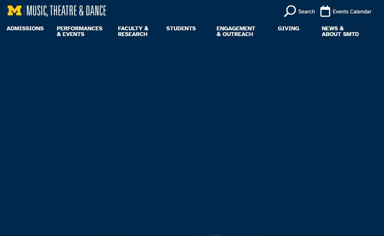
Task: Go to the Giving menu item
Action: pyautogui.click(x=289, y=28)
